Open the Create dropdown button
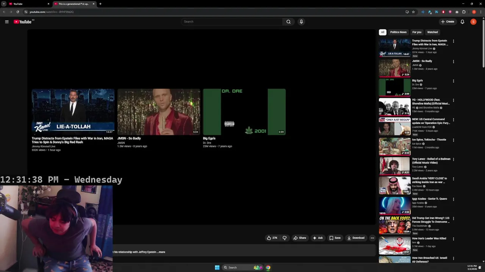The height and width of the screenshot is (272, 485). coord(447,22)
